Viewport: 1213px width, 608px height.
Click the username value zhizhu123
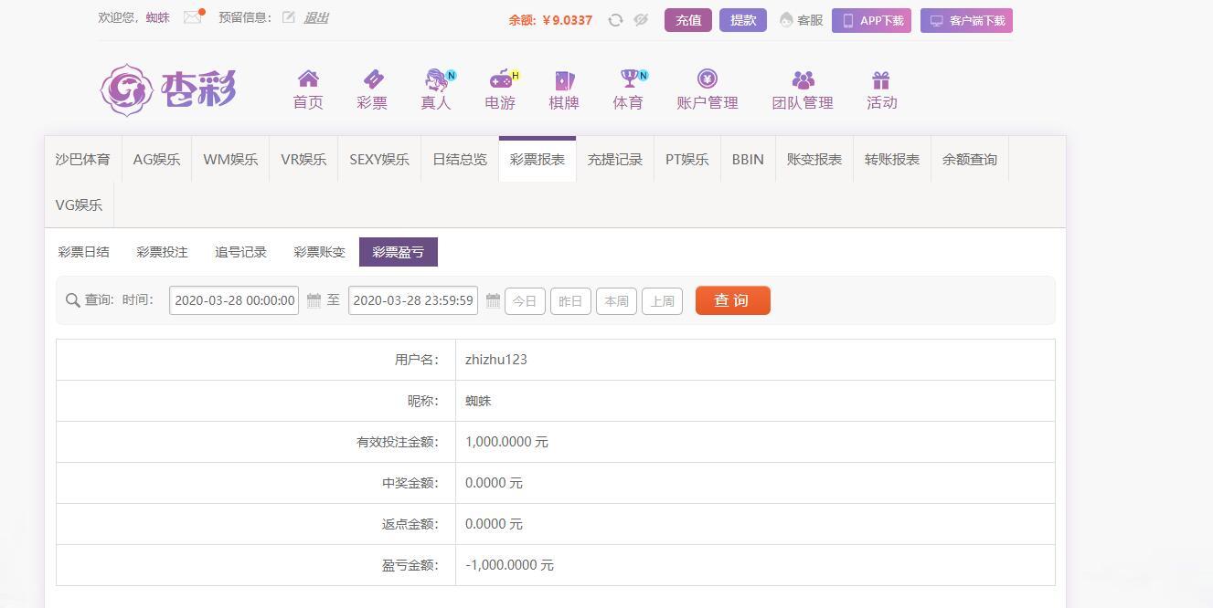[x=496, y=360]
